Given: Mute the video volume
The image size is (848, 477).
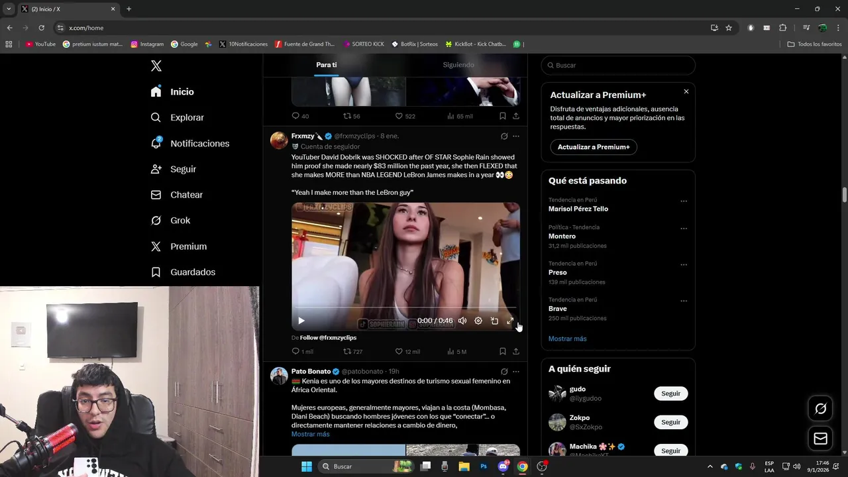Looking at the screenshot, I should pyautogui.click(x=462, y=321).
